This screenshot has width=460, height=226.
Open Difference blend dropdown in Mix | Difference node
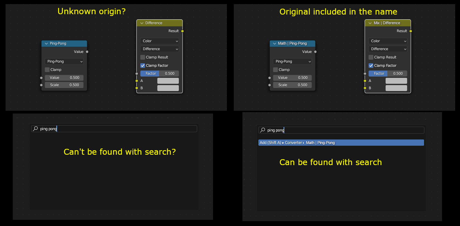pos(388,49)
